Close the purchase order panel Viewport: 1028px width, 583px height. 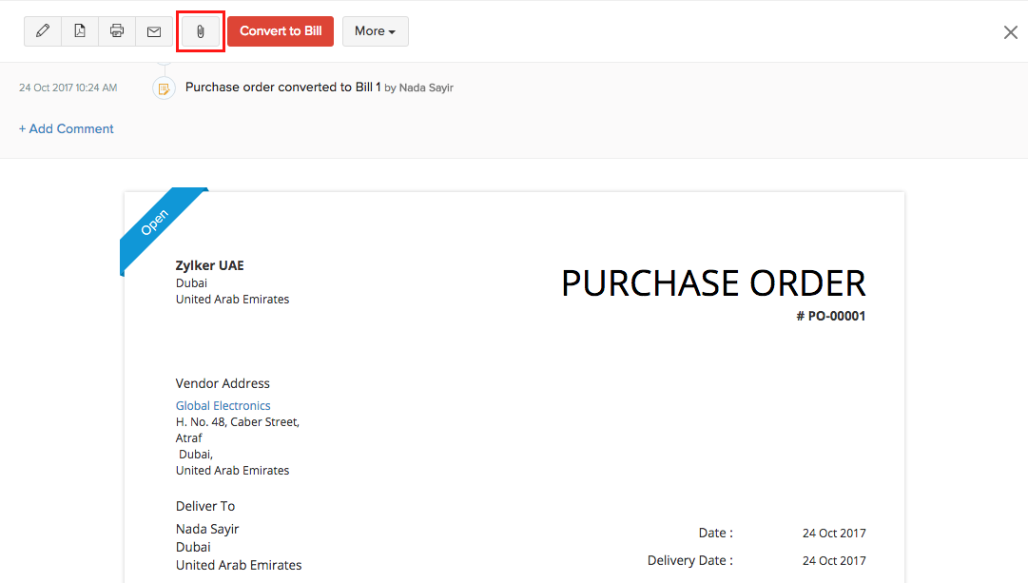pos(1010,32)
